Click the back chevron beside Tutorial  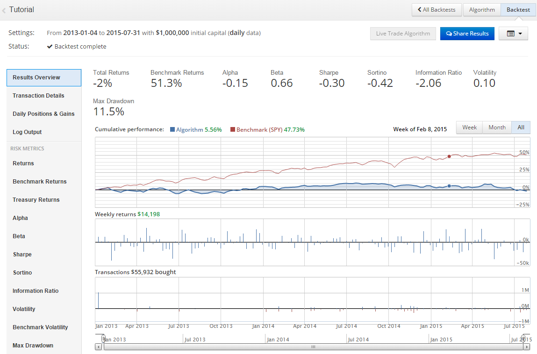(4, 10)
